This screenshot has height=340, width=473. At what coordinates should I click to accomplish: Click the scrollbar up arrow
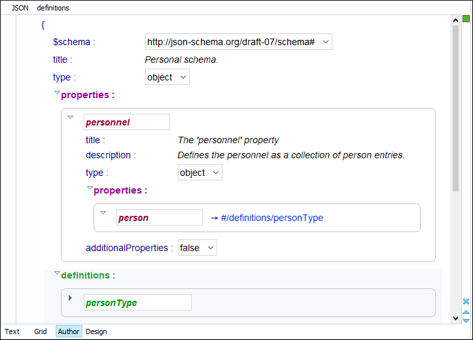455,20
